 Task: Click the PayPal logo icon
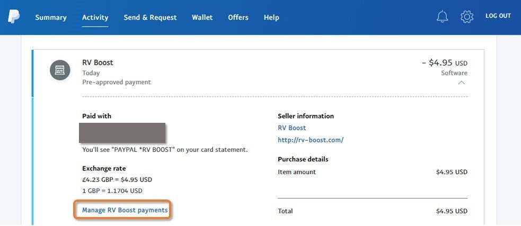coord(14,16)
